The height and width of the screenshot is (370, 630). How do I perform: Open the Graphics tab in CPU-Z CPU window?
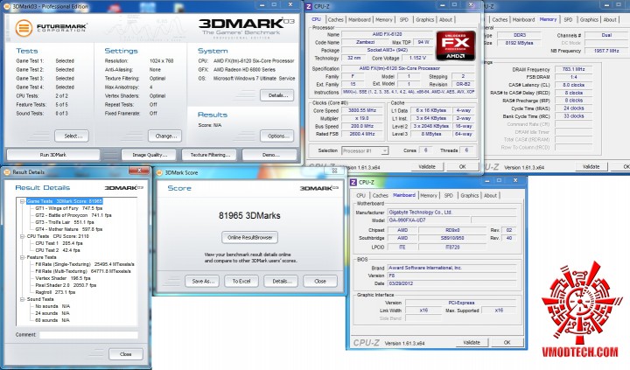(x=424, y=19)
